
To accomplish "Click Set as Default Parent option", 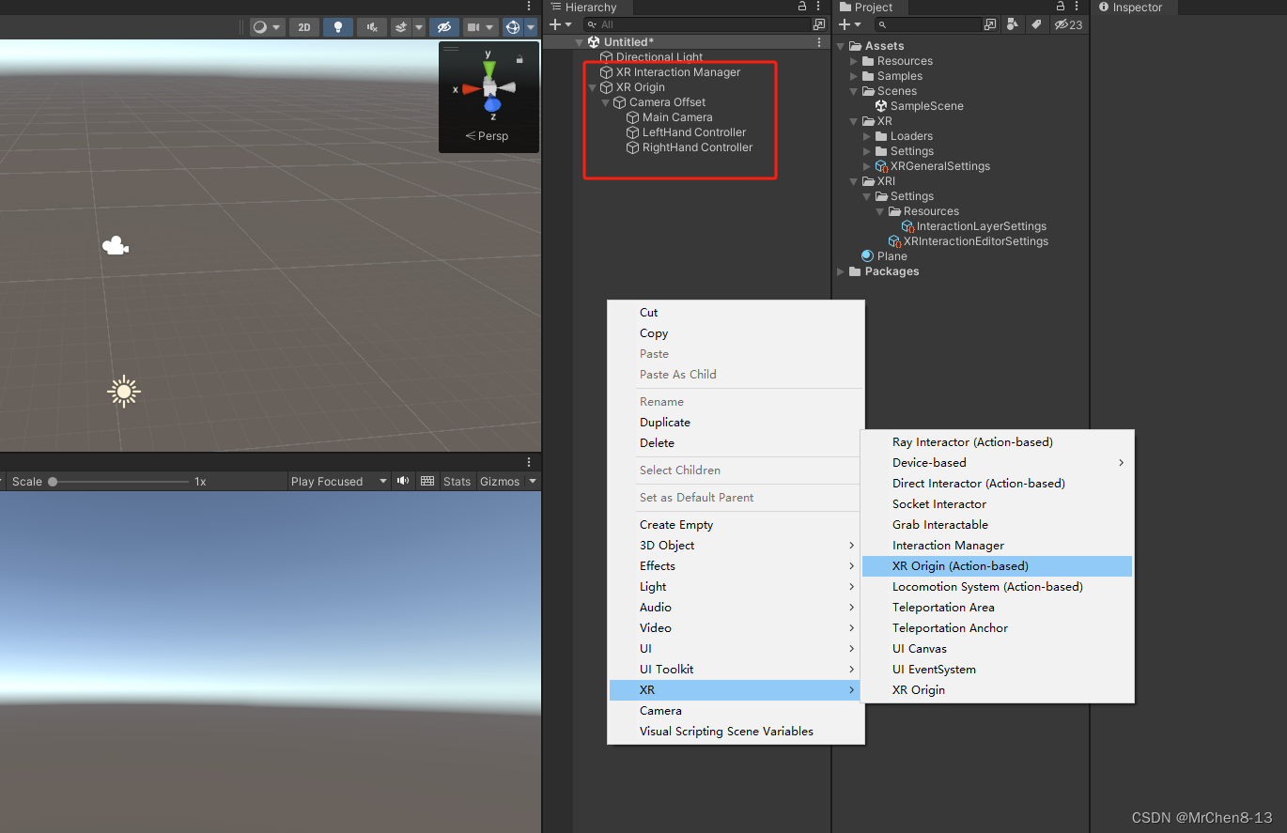I will point(695,498).
